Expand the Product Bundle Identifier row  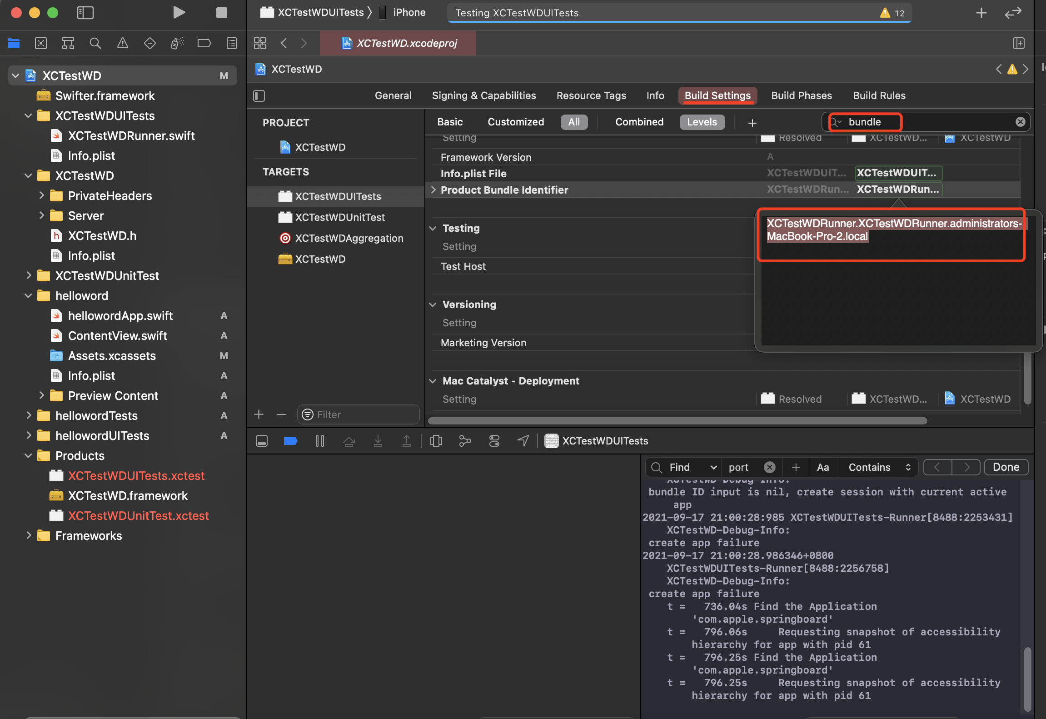click(433, 190)
